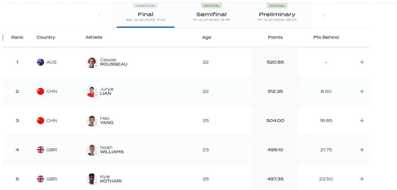Screen dimensions: 397x190
Task: Open Noah Williams's row plus expander
Action: 362,150
